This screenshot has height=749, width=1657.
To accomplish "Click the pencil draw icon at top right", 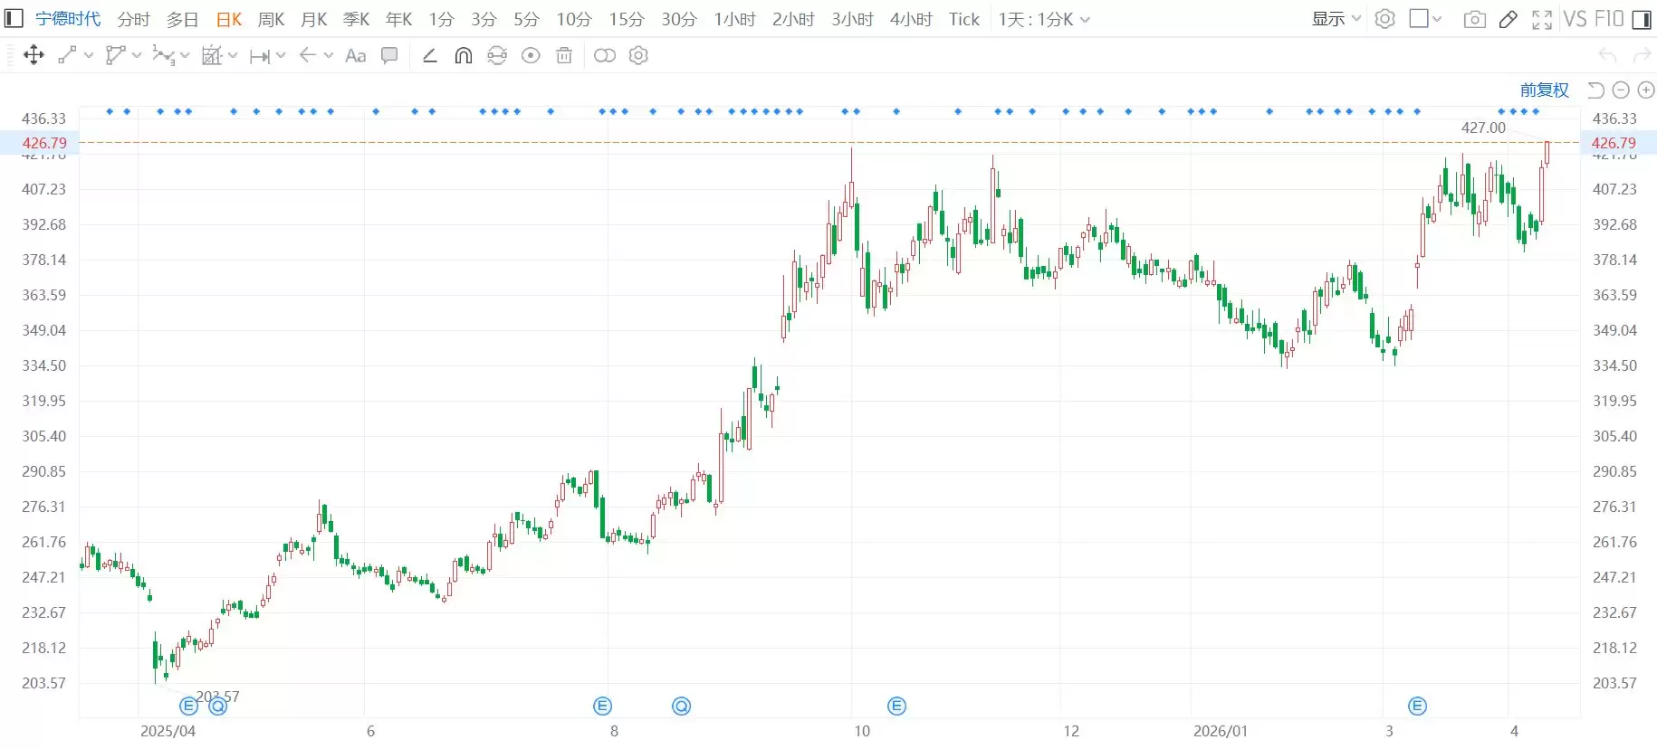I will coord(1508,19).
